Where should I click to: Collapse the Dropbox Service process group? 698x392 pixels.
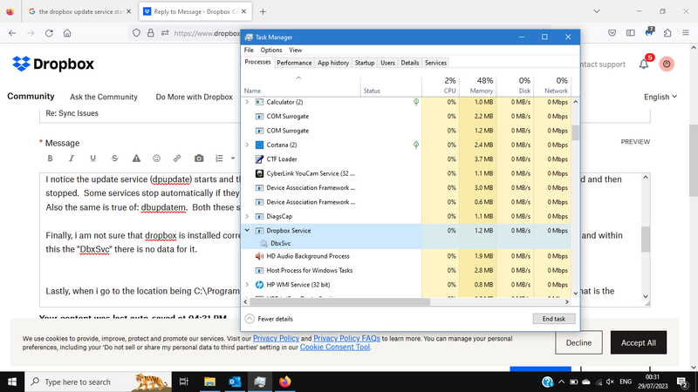pos(247,230)
